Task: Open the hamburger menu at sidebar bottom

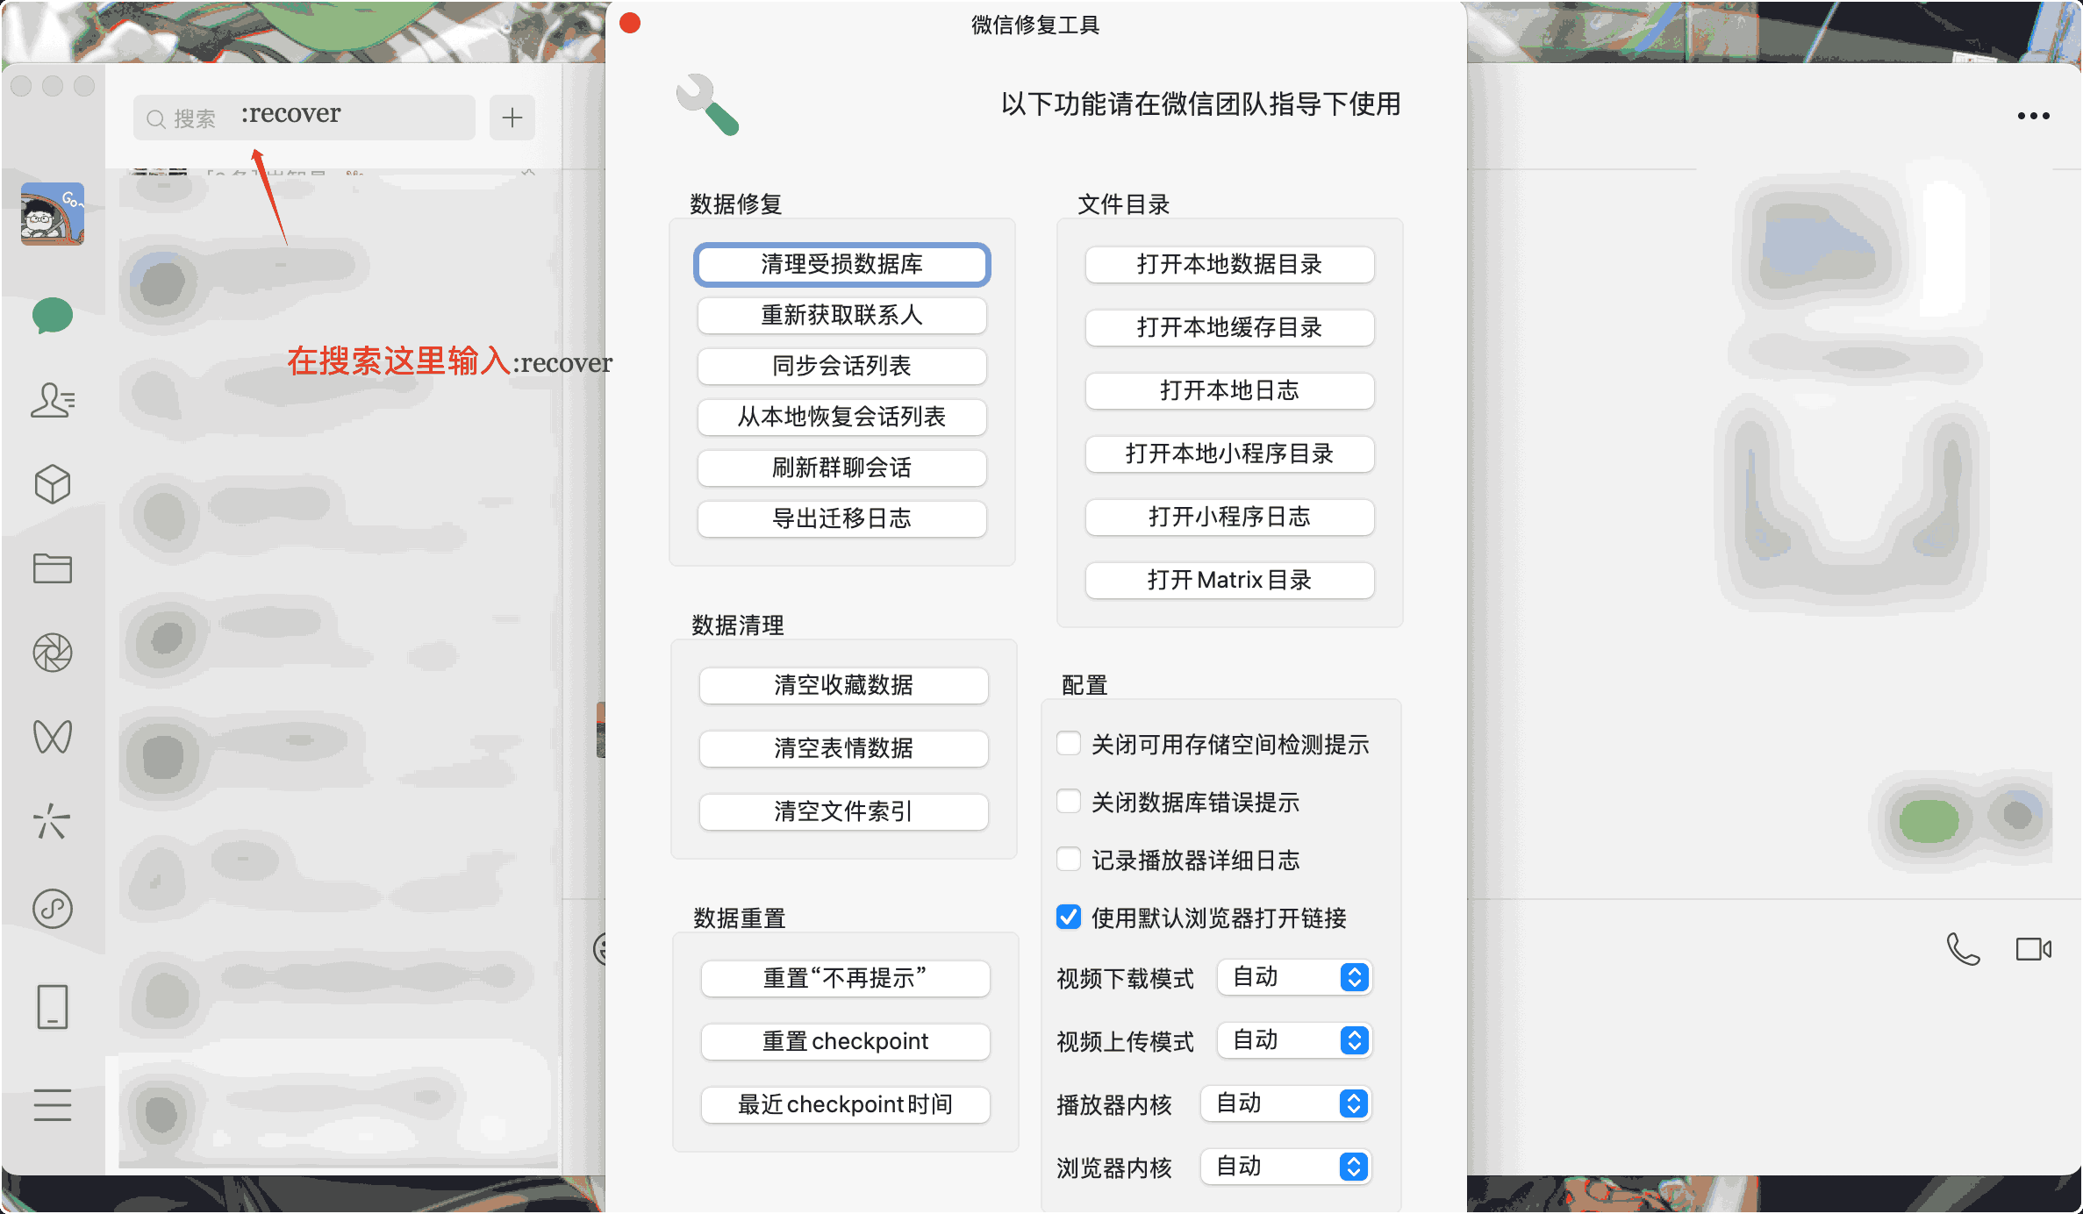Action: pos(52,1105)
